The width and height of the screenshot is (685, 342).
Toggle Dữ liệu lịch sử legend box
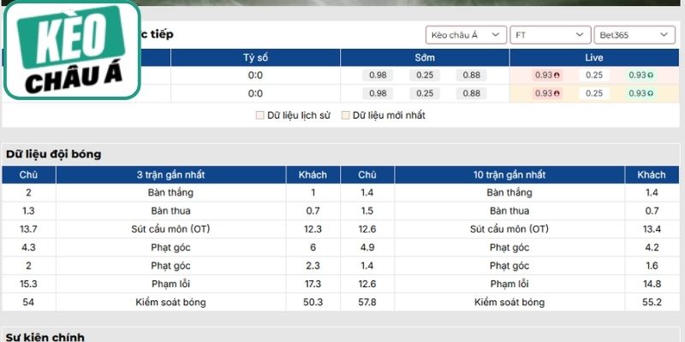(260, 115)
